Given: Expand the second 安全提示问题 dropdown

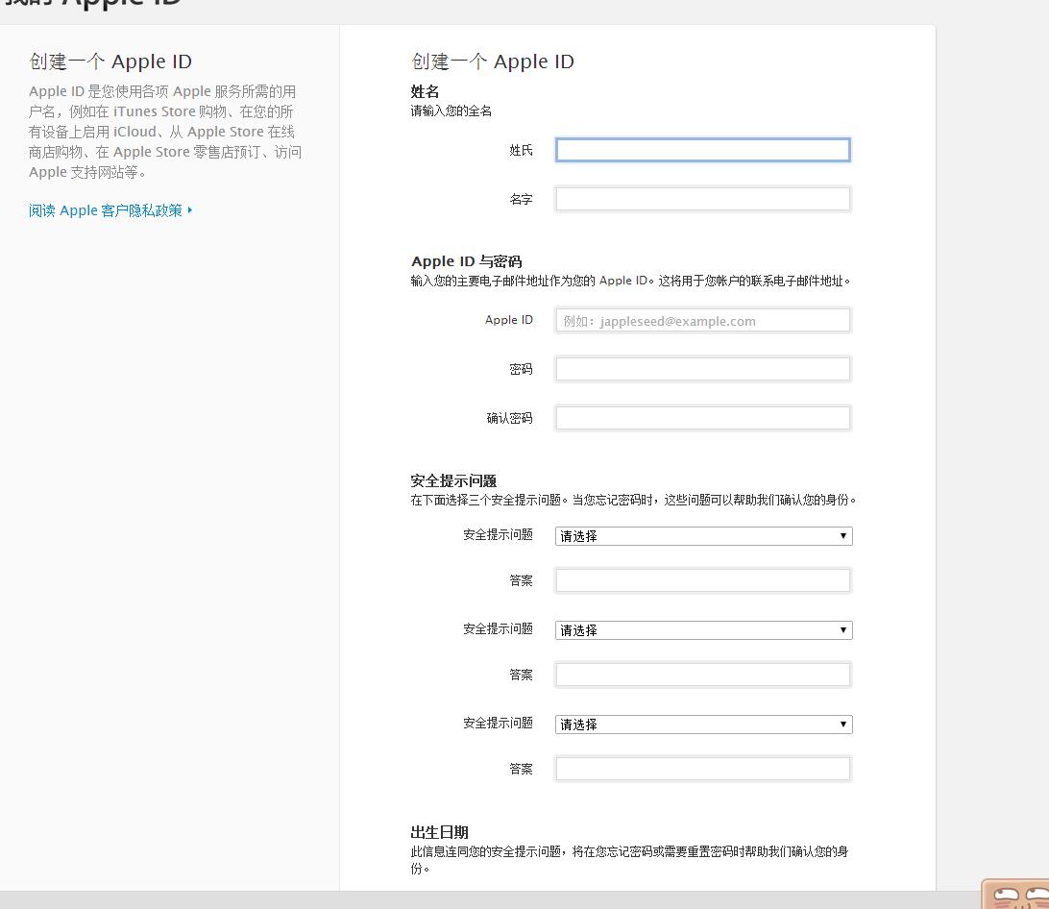Looking at the screenshot, I should pos(704,630).
